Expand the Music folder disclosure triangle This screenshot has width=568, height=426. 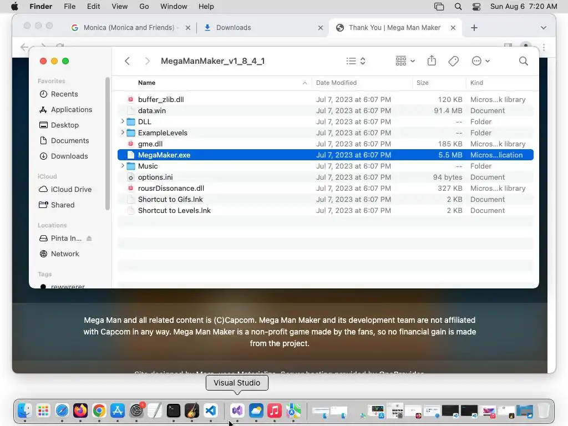(x=123, y=166)
